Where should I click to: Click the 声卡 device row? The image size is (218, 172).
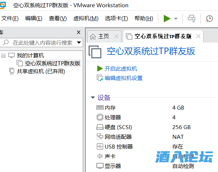click(145, 156)
